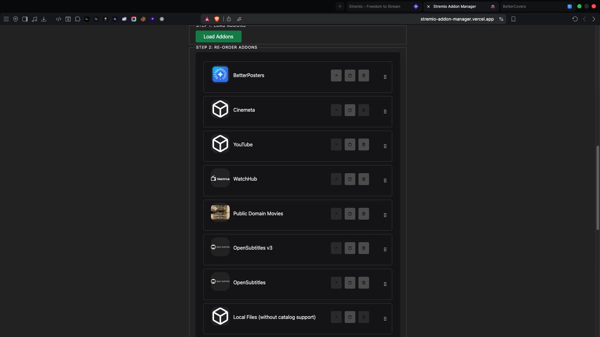
Task: Share this page icon
Action: pos(228,19)
